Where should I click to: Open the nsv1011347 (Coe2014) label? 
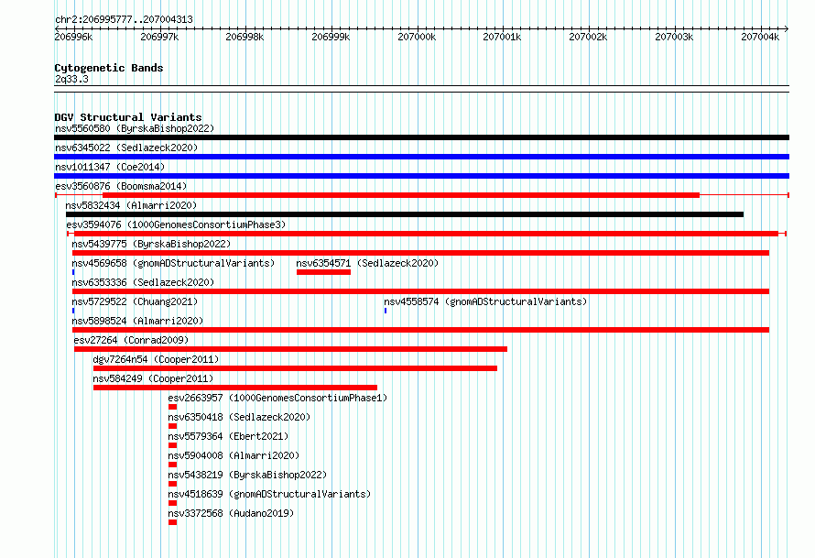click(x=110, y=167)
